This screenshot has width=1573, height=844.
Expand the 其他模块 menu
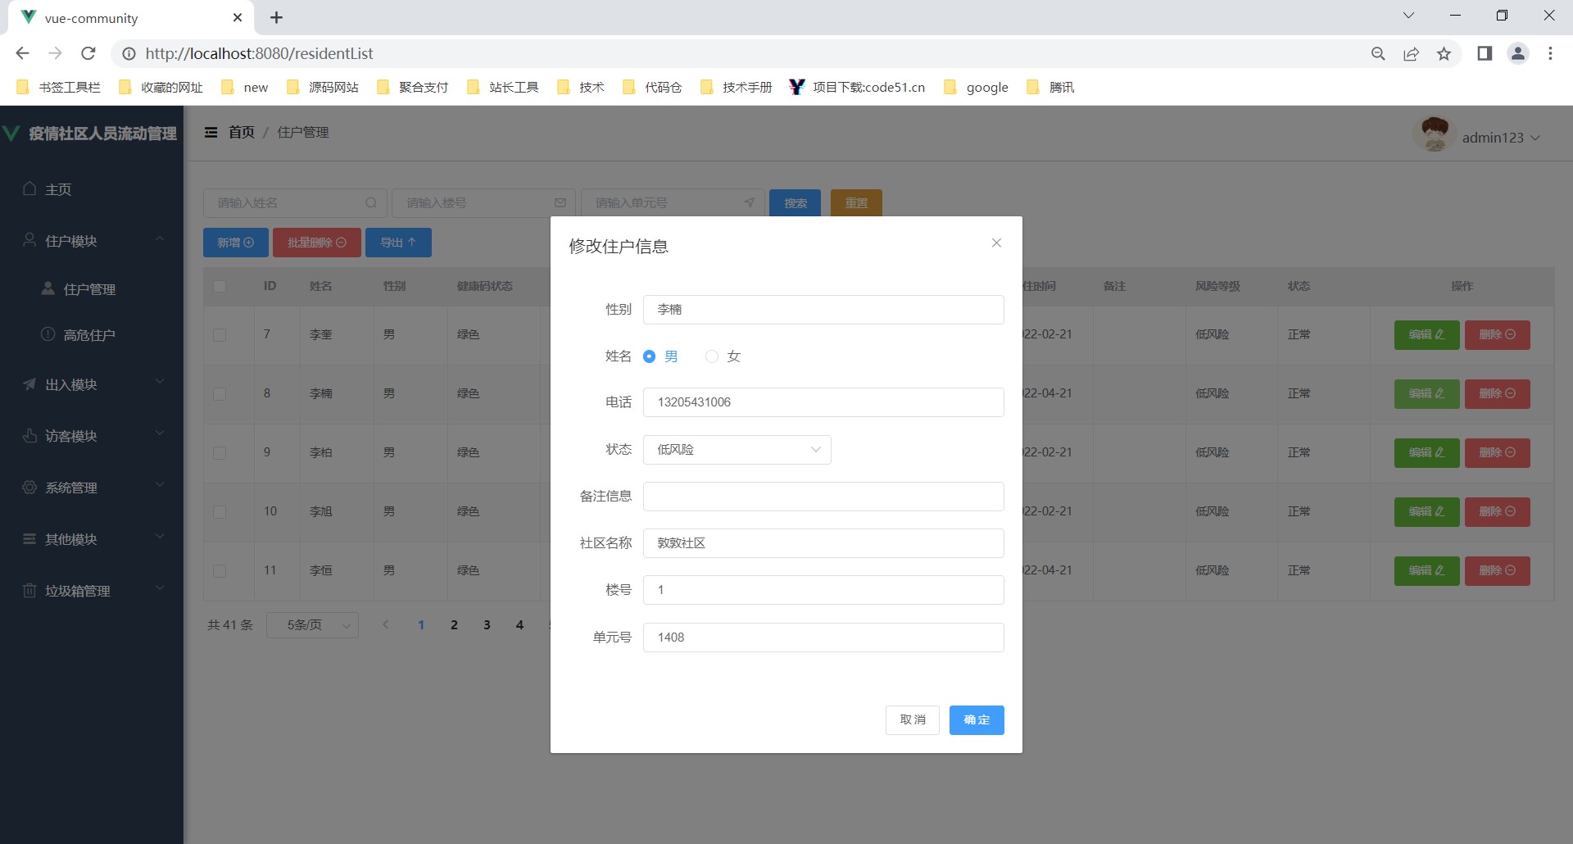92,539
